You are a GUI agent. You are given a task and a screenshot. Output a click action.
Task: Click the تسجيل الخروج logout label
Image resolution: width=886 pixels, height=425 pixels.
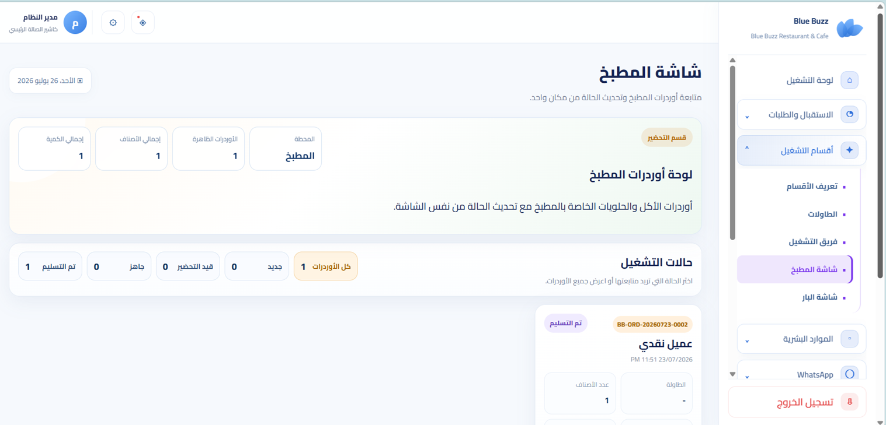tap(805, 403)
